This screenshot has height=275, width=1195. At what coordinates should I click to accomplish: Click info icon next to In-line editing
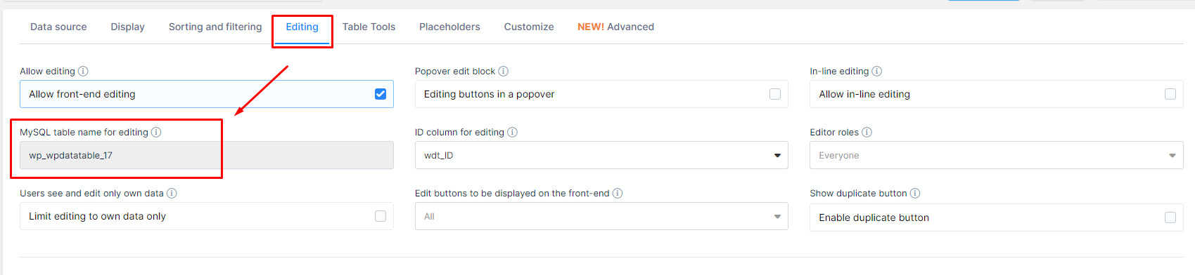(877, 71)
